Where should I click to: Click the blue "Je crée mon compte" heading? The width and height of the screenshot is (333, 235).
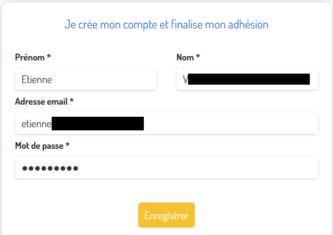click(166, 24)
